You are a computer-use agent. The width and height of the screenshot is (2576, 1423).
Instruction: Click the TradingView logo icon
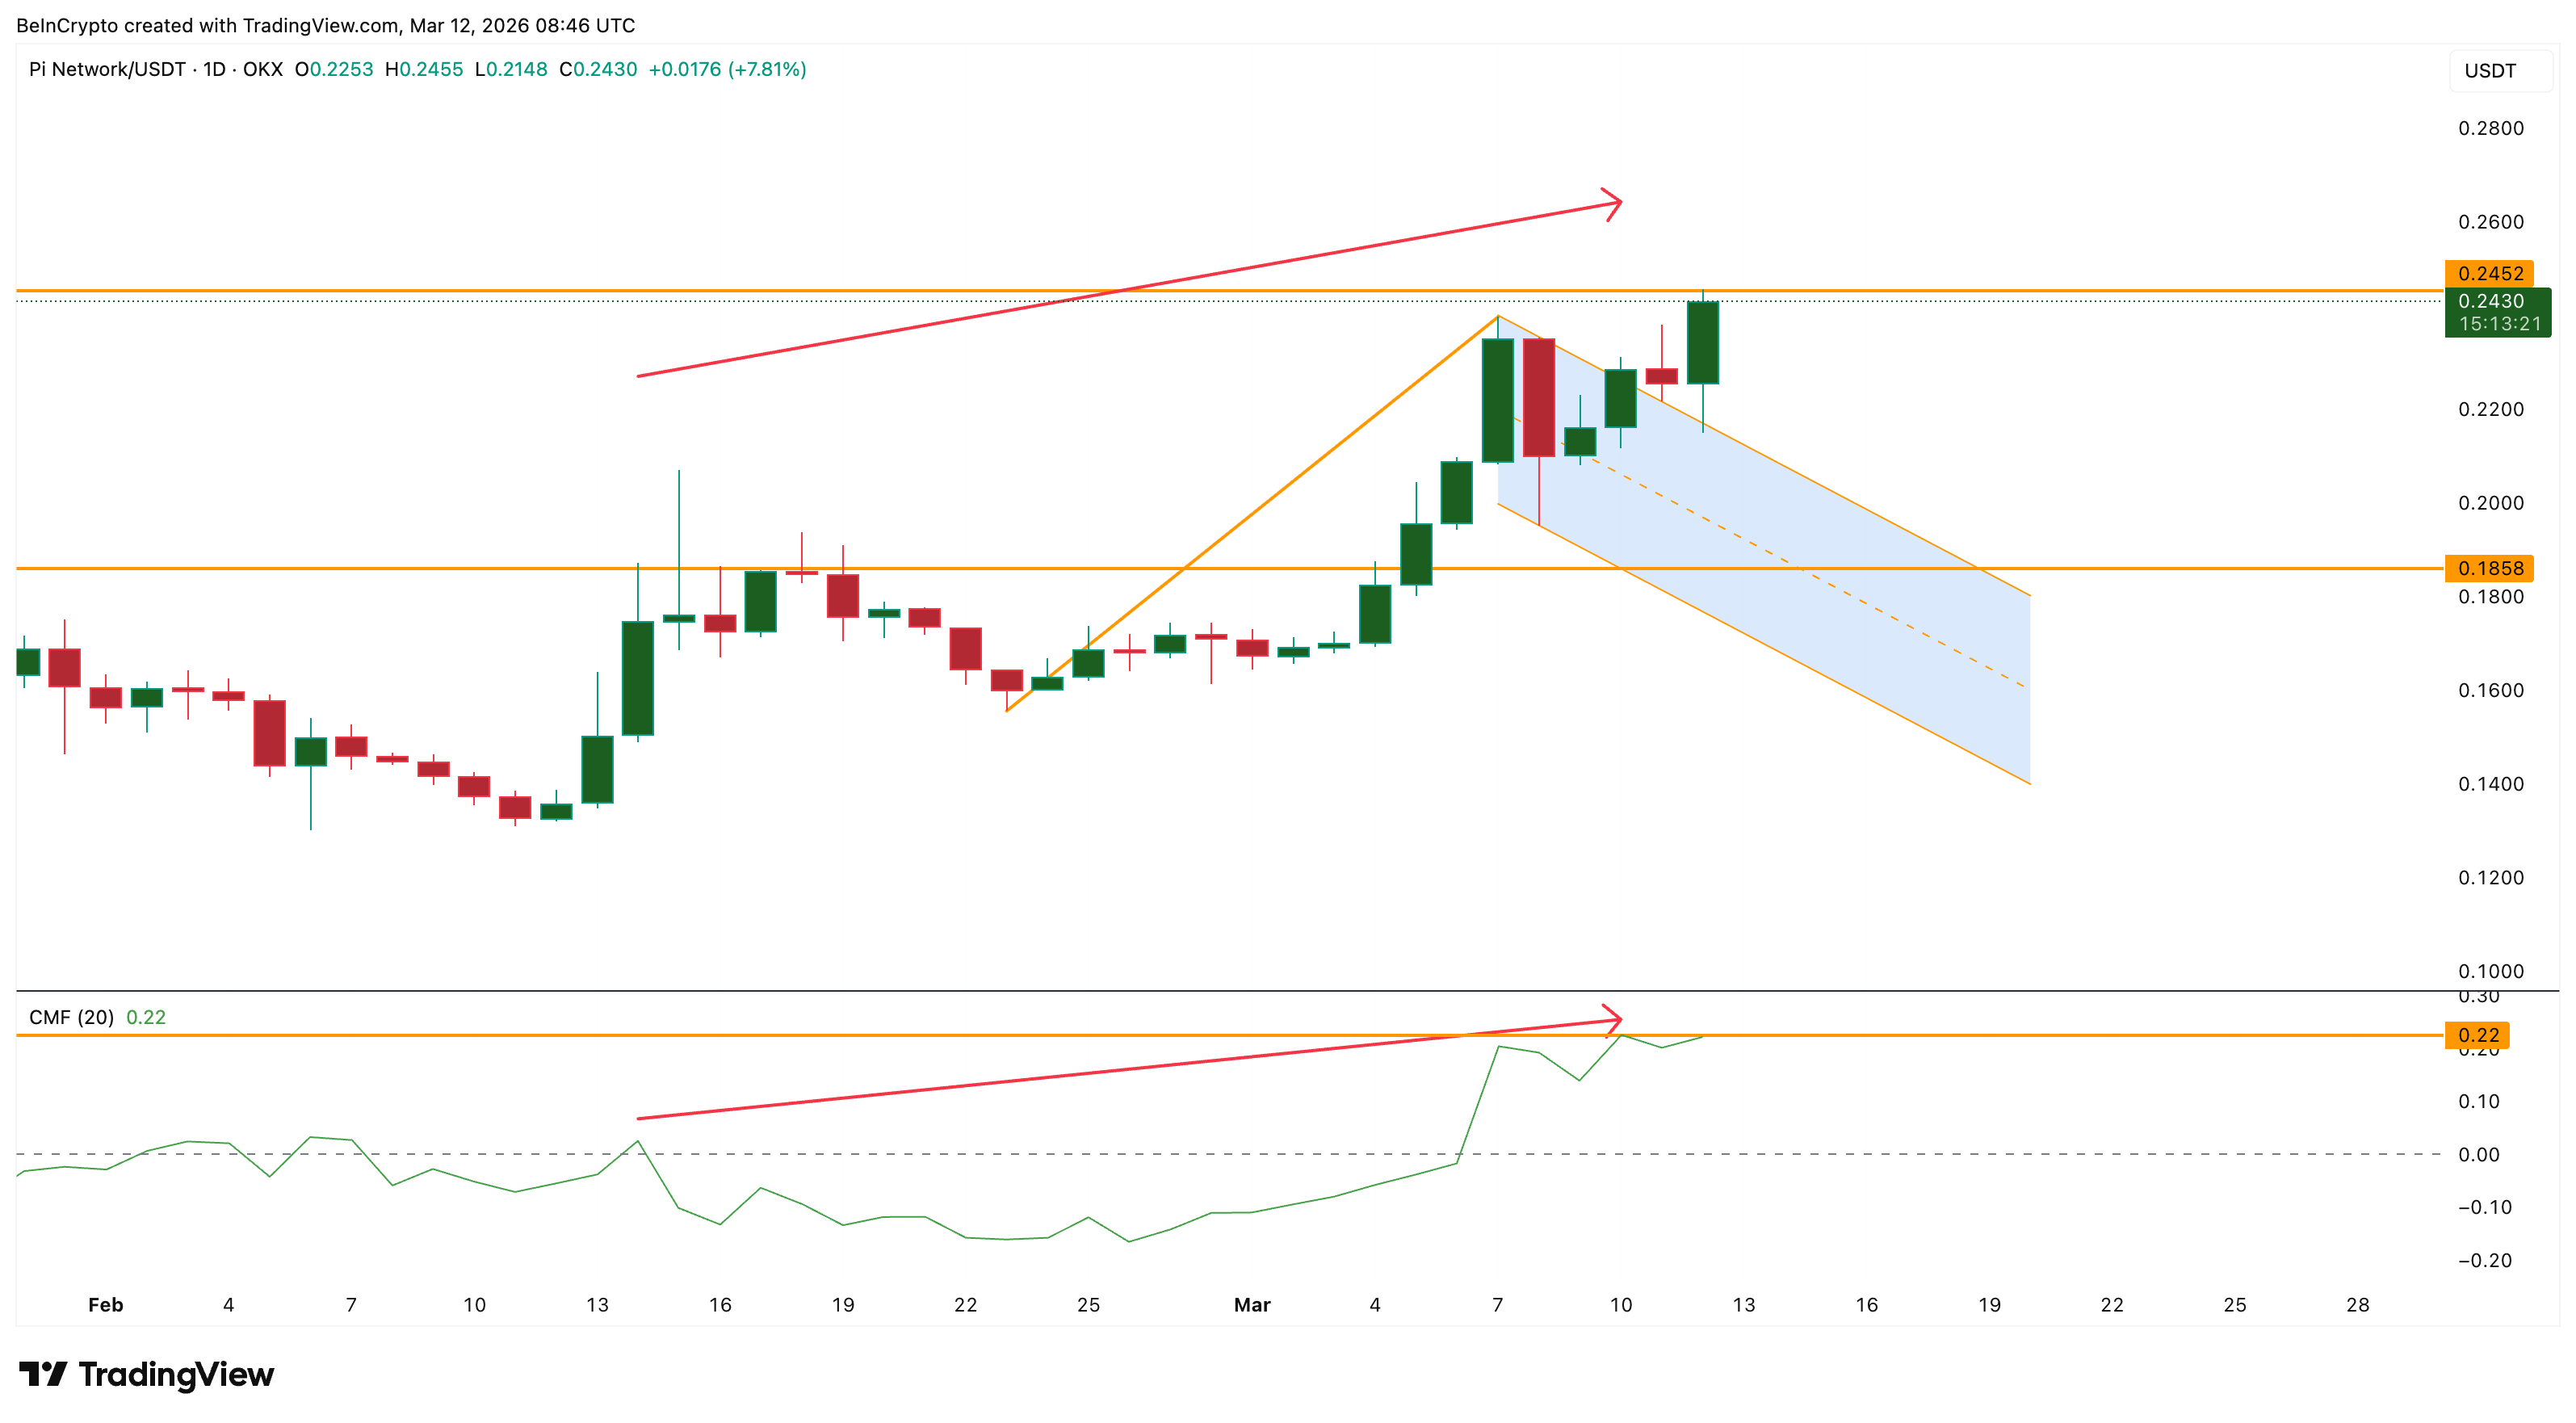coord(43,1374)
